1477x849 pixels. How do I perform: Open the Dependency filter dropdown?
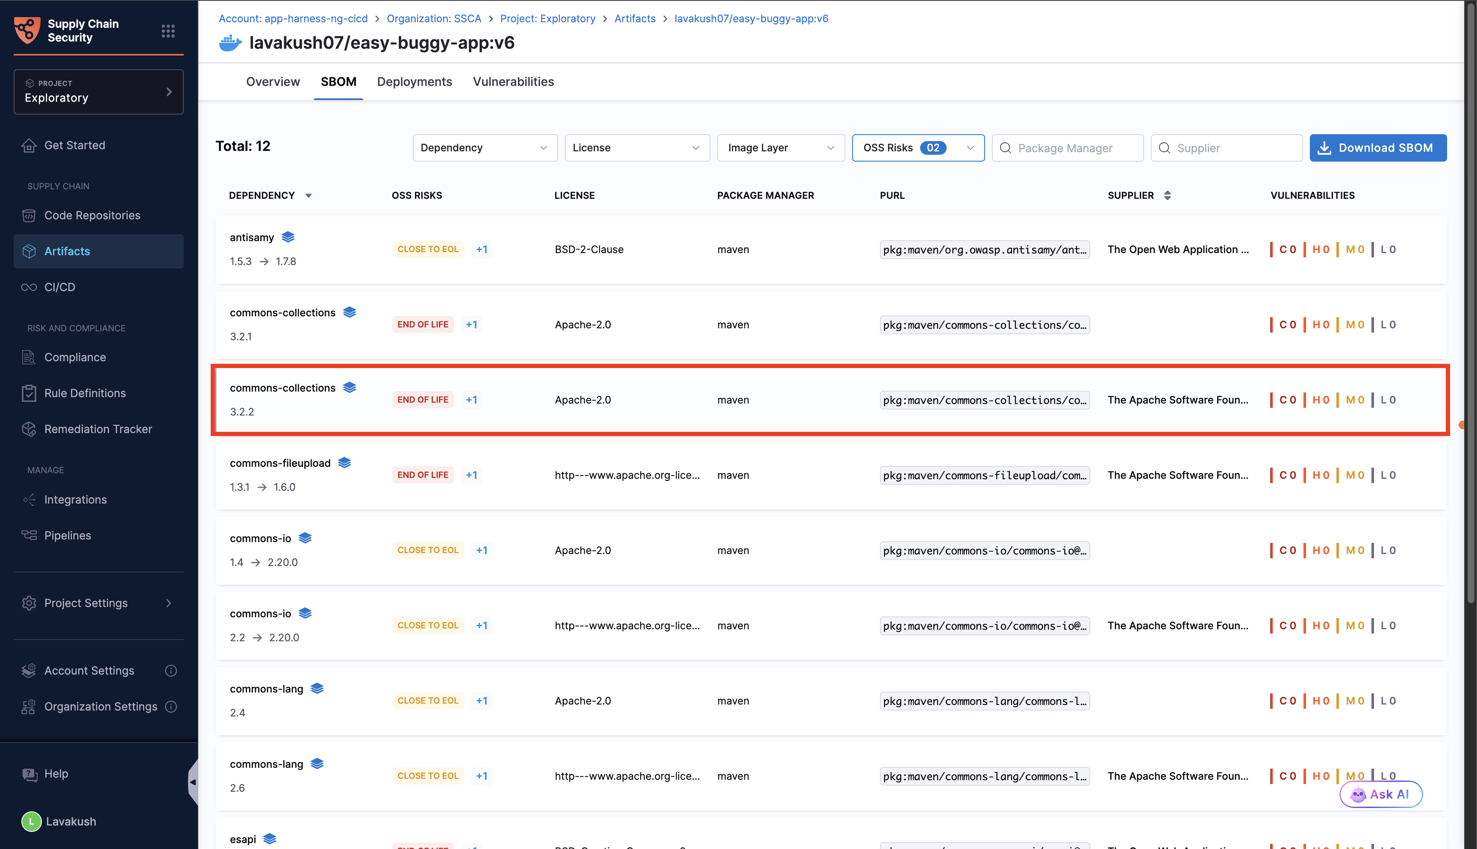tap(484, 148)
